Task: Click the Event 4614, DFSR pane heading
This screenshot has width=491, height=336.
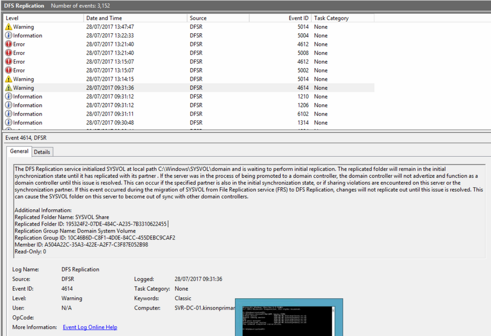Action: (x=26, y=138)
